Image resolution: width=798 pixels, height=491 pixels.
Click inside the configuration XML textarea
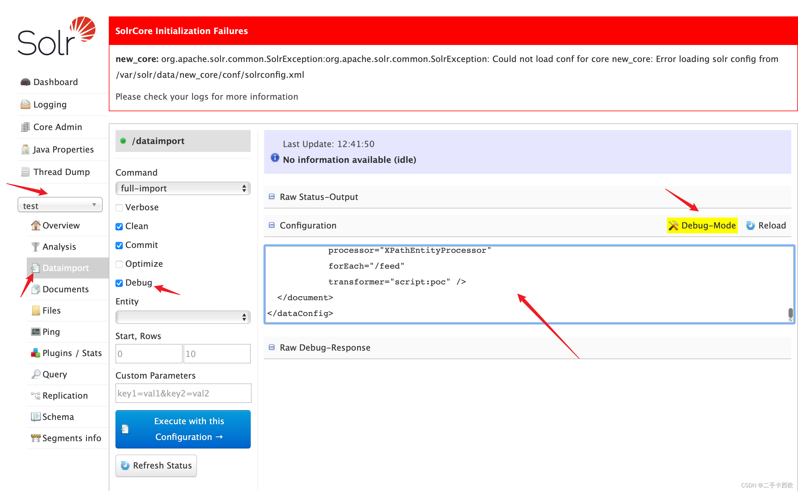[x=529, y=284]
